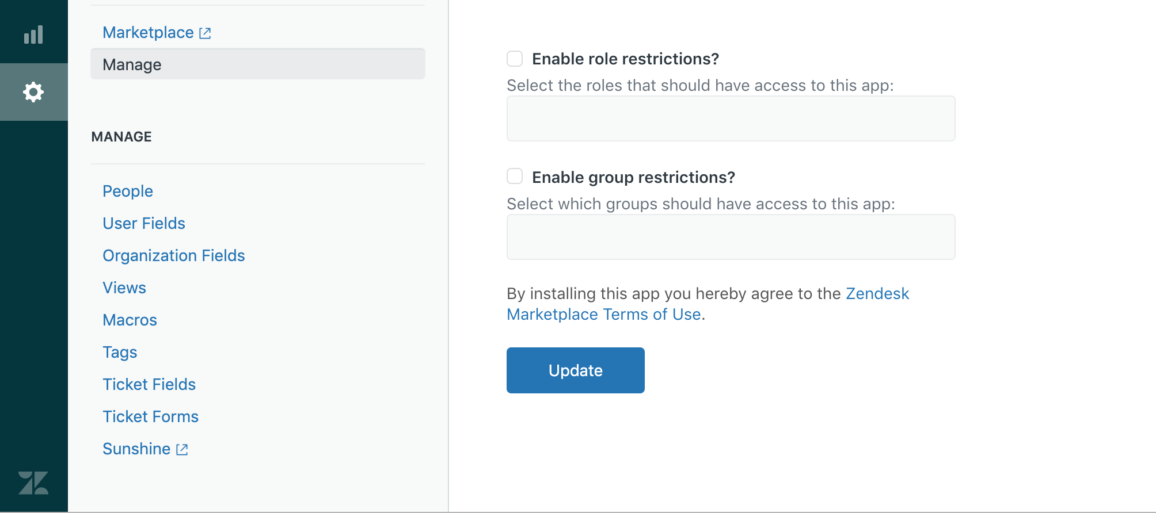Click the Admin gear icon in sidebar
The height and width of the screenshot is (513, 1156).
pyautogui.click(x=33, y=92)
